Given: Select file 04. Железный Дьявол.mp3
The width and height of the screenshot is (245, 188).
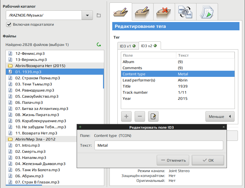Looking at the screenshot, I should click(41, 164).
